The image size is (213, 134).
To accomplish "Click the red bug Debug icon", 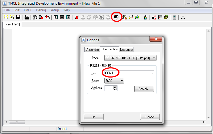I will pyautogui.click(x=76, y=17).
